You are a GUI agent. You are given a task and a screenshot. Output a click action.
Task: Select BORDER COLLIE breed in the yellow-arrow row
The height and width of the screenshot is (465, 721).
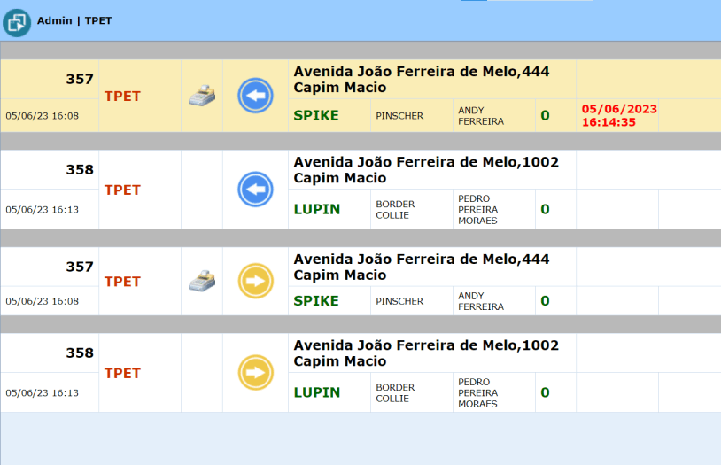pos(395,392)
